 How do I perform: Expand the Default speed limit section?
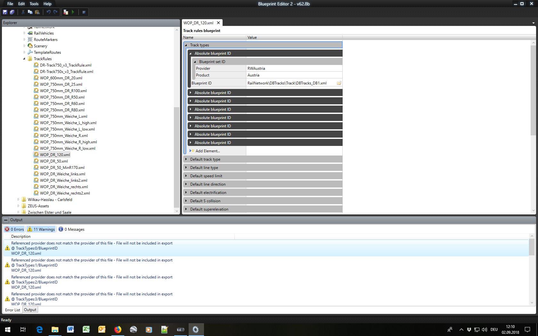pyautogui.click(x=186, y=176)
